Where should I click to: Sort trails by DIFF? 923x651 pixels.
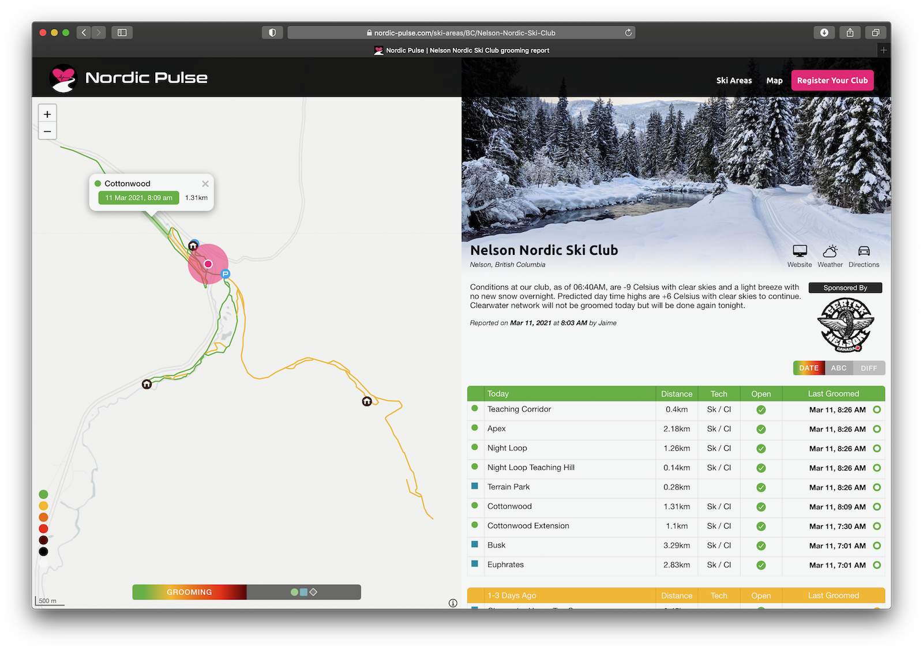(x=869, y=368)
